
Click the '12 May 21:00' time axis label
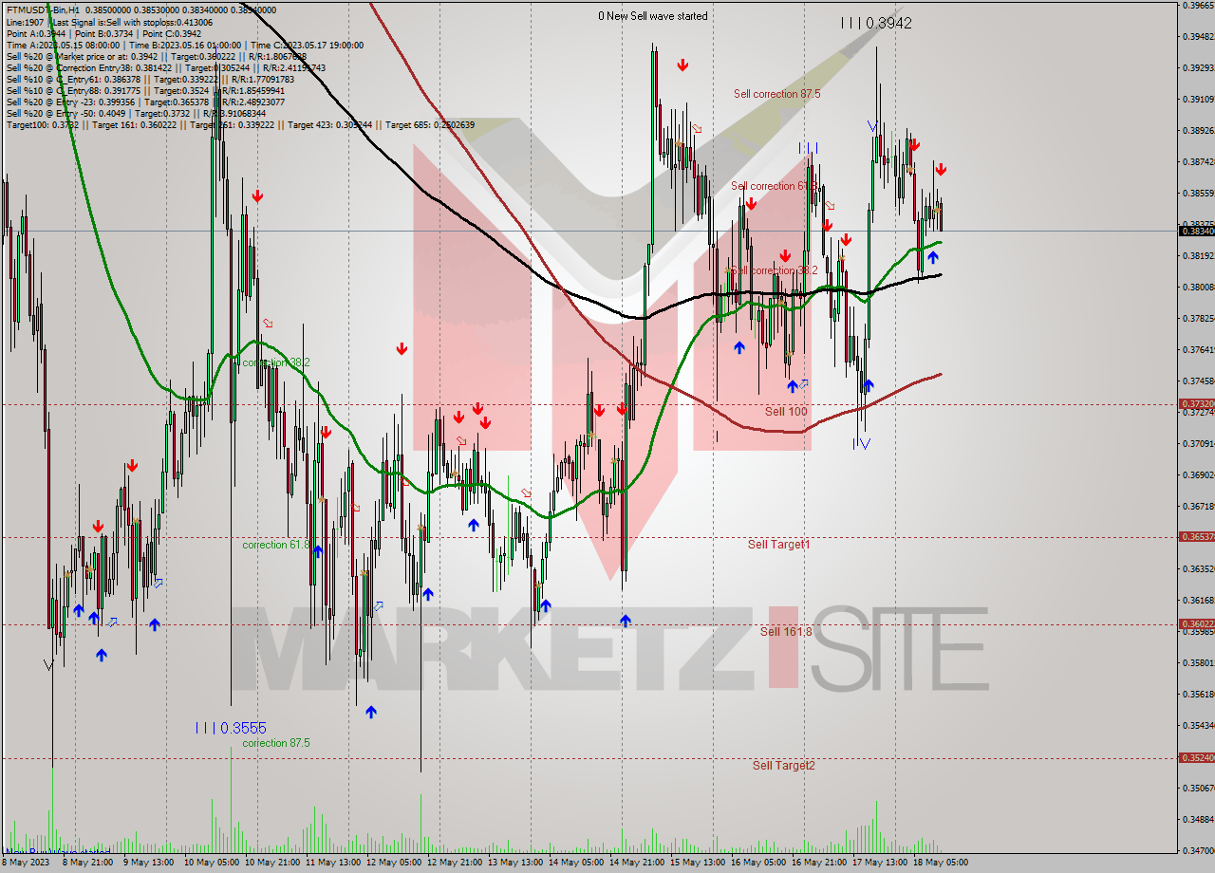(x=454, y=864)
